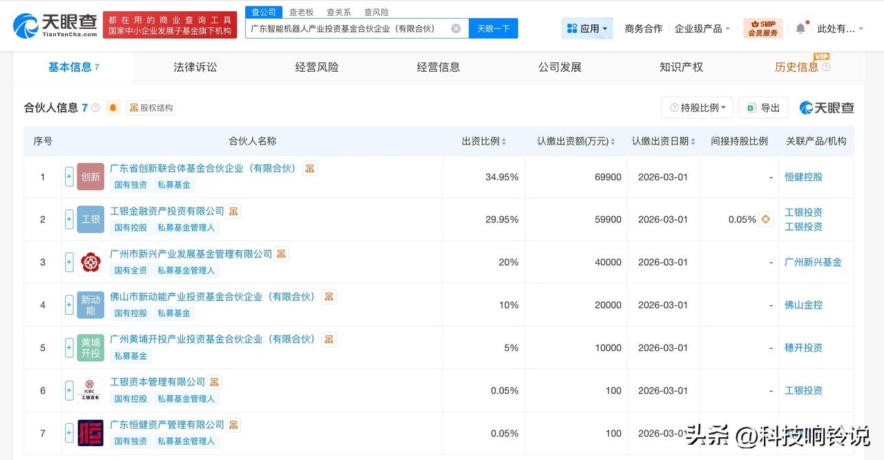Screen dimensions: 884x460
Task: Click the 创新 partner logo in row 1
Action: [x=90, y=177]
